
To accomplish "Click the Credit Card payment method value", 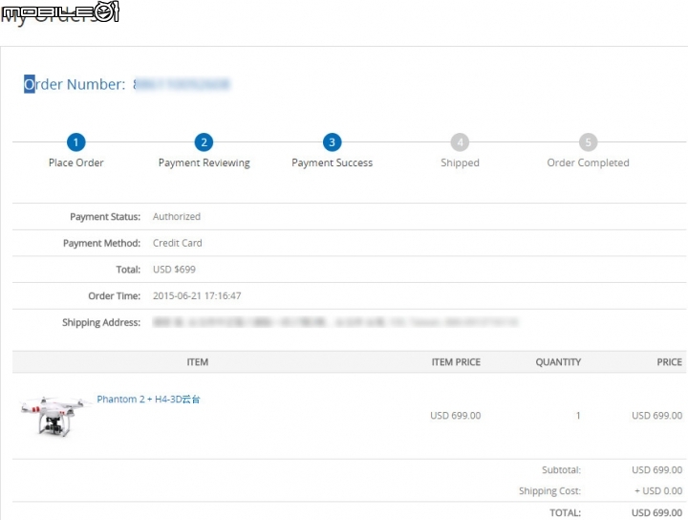I will pyautogui.click(x=178, y=243).
